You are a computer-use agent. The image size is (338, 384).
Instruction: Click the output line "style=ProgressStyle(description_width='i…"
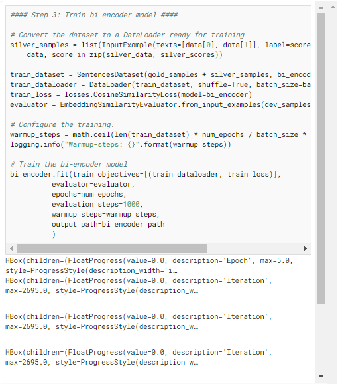point(91,271)
